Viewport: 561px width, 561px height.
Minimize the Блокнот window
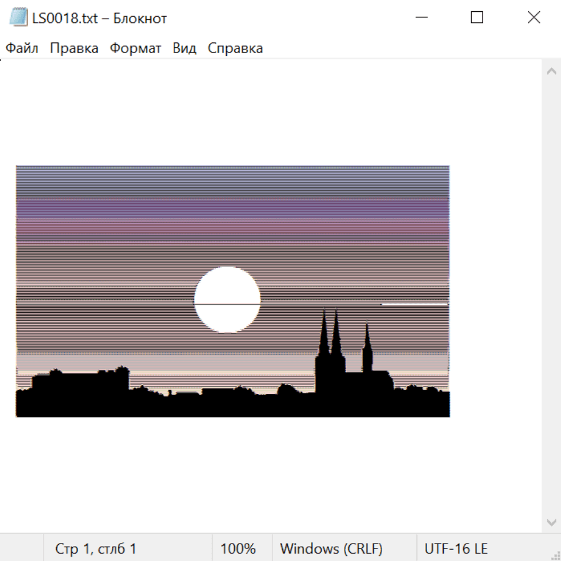421,17
